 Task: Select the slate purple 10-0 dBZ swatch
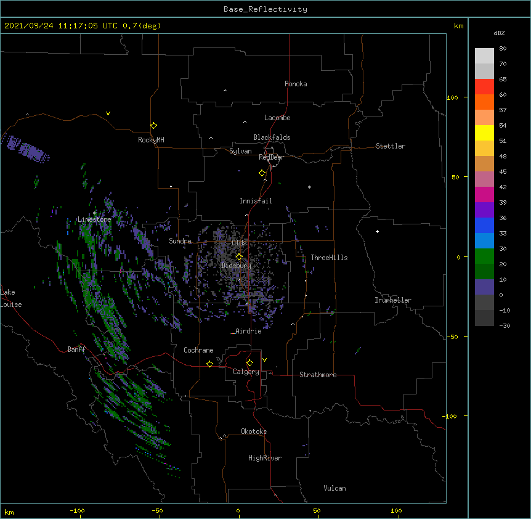coord(484,287)
